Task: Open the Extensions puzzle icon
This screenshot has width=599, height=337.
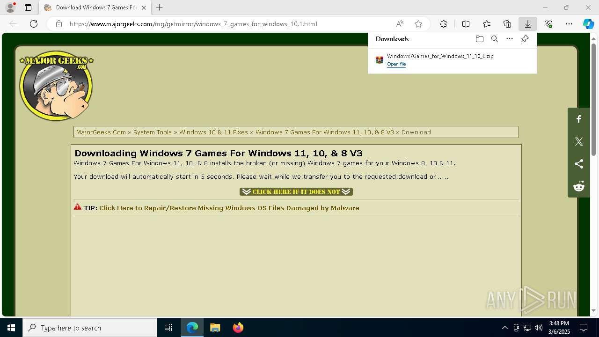Action: [443, 24]
